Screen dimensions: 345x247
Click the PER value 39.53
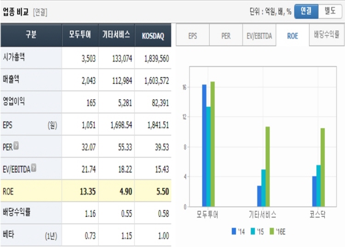coord(162,147)
